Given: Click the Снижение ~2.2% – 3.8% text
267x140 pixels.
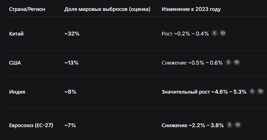Looking at the screenshot, I should point(193,125).
